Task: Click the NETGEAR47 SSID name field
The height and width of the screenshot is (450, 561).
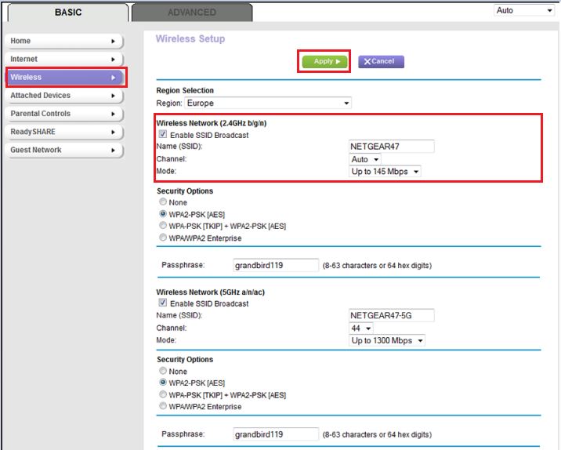Action: (x=391, y=147)
